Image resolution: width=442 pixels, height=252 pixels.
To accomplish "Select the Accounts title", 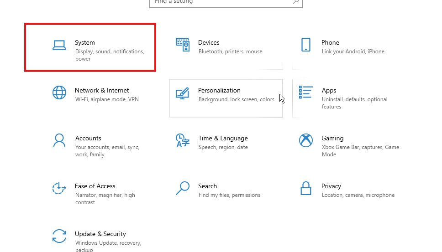I will [x=88, y=138].
